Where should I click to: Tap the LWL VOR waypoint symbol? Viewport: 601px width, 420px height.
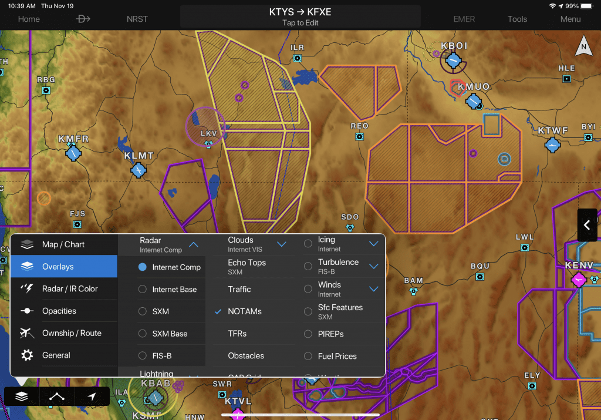[524, 248]
